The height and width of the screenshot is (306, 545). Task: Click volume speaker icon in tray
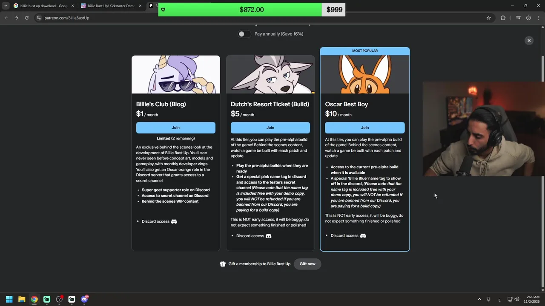click(517, 299)
